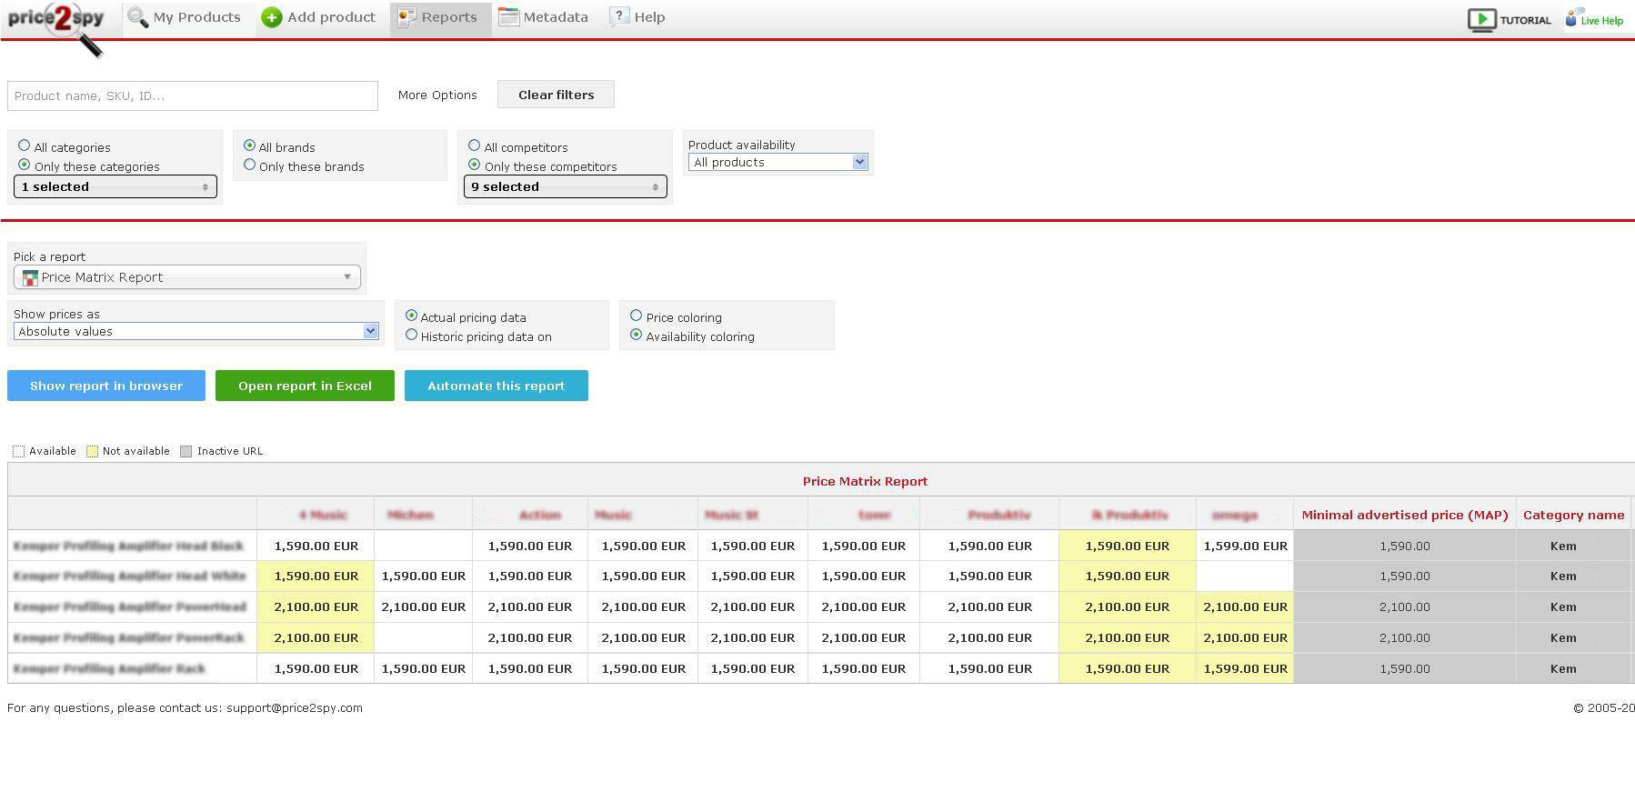Open Show prices as dropdown

(x=196, y=331)
